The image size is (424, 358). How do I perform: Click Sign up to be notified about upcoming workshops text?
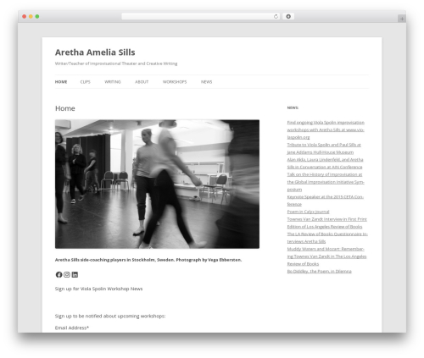(x=110, y=316)
